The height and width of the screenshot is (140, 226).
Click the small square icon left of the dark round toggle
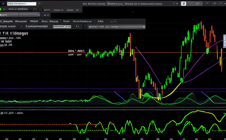35,10
